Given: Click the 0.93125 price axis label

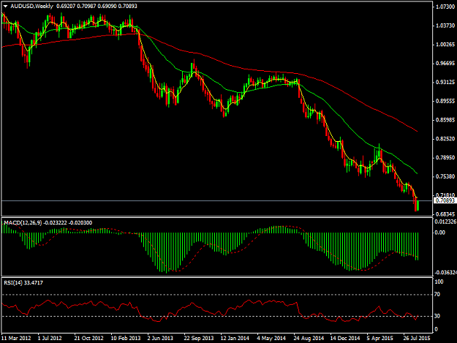Looking at the screenshot, I should (x=445, y=82).
